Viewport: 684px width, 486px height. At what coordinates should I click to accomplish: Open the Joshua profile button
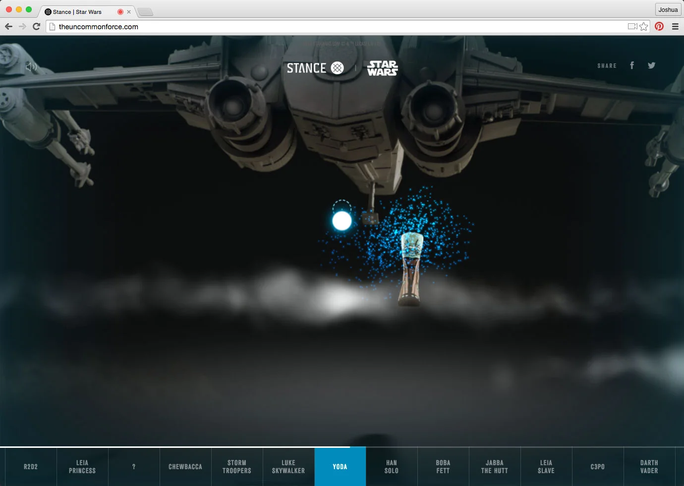[668, 9]
